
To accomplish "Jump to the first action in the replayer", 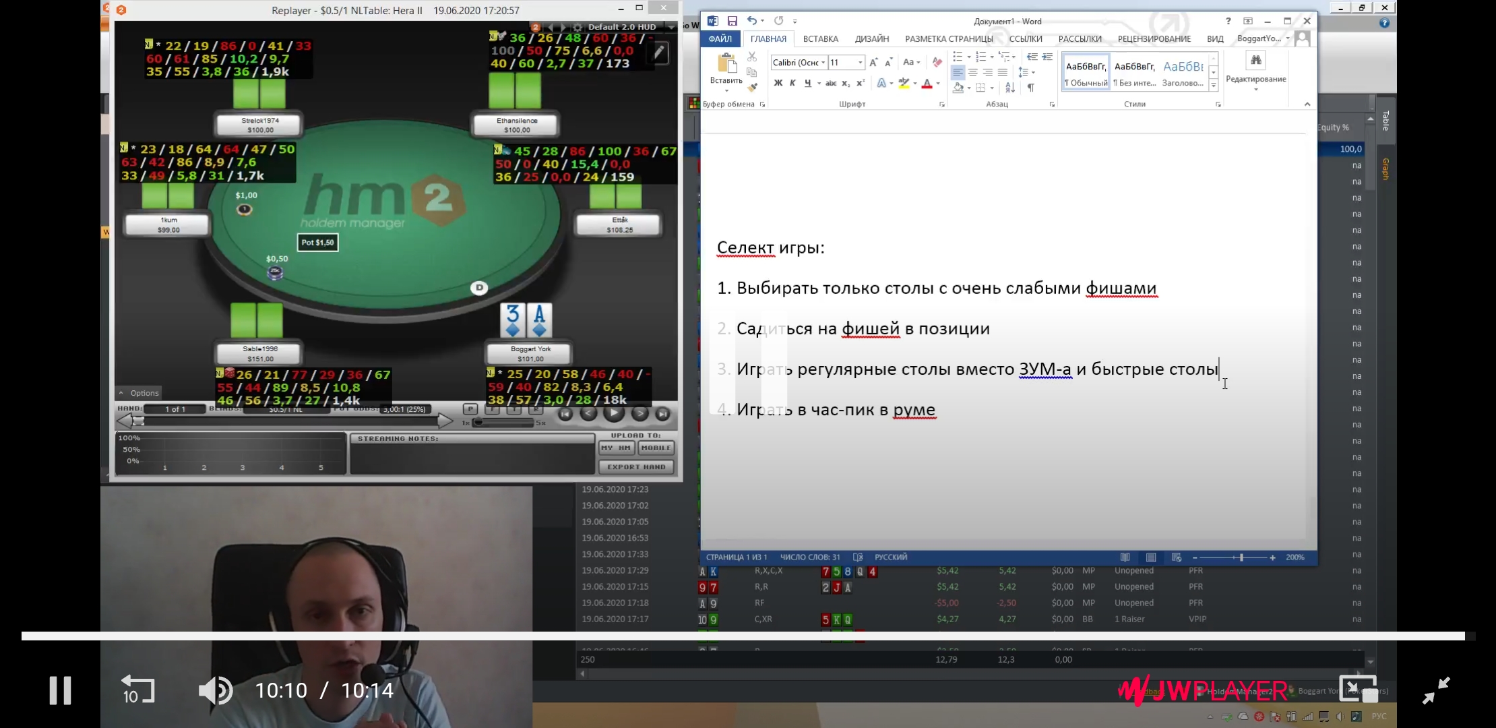I will click(565, 414).
